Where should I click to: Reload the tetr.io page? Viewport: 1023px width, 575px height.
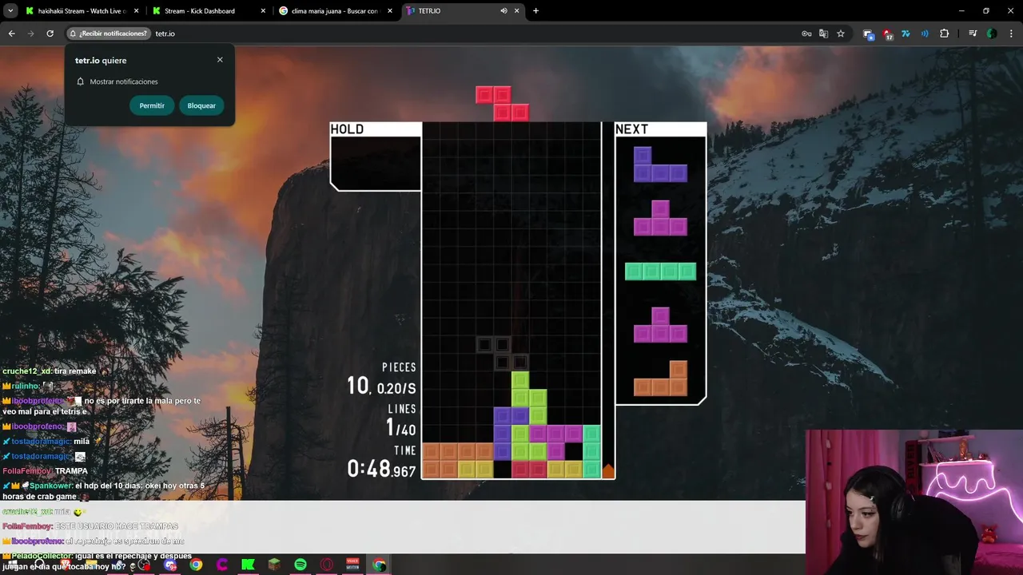[x=50, y=34]
